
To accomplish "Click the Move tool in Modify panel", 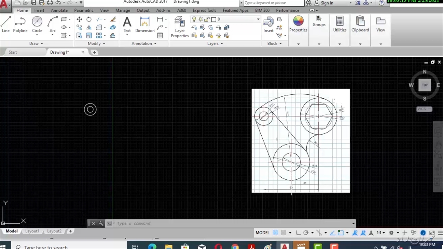I will tap(79, 19).
